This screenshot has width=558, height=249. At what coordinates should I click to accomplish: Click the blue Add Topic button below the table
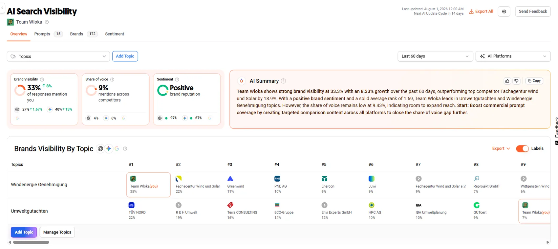coord(24,232)
